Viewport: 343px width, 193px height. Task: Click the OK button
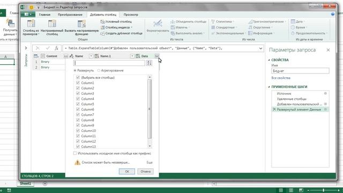[x=127, y=172]
